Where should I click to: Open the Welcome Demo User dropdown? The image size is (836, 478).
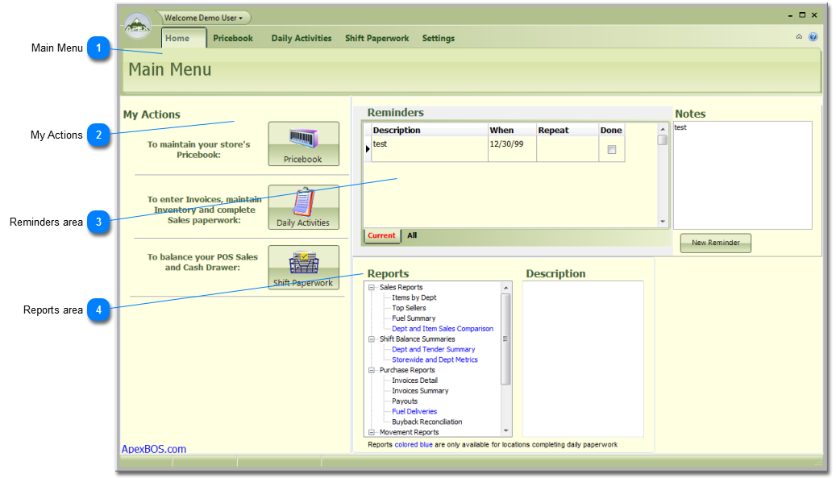click(204, 18)
